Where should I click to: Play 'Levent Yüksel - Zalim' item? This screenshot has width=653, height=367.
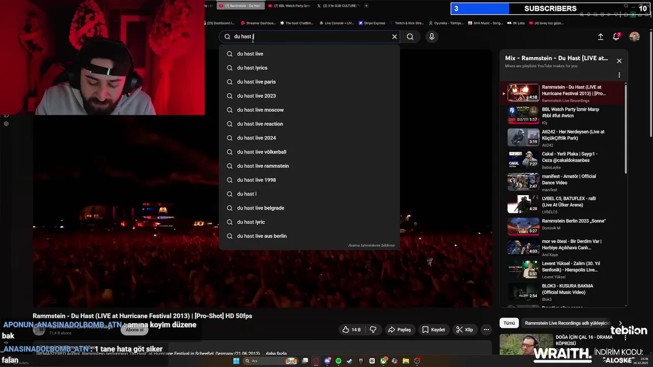(x=562, y=270)
